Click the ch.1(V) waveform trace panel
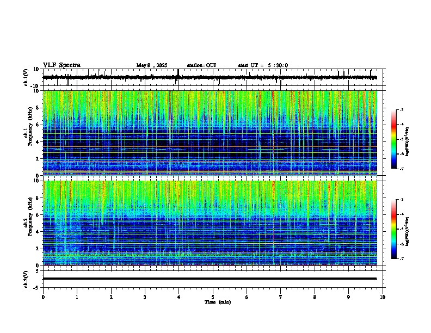The width and height of the screenshot is (431, 333). point(214,77)
